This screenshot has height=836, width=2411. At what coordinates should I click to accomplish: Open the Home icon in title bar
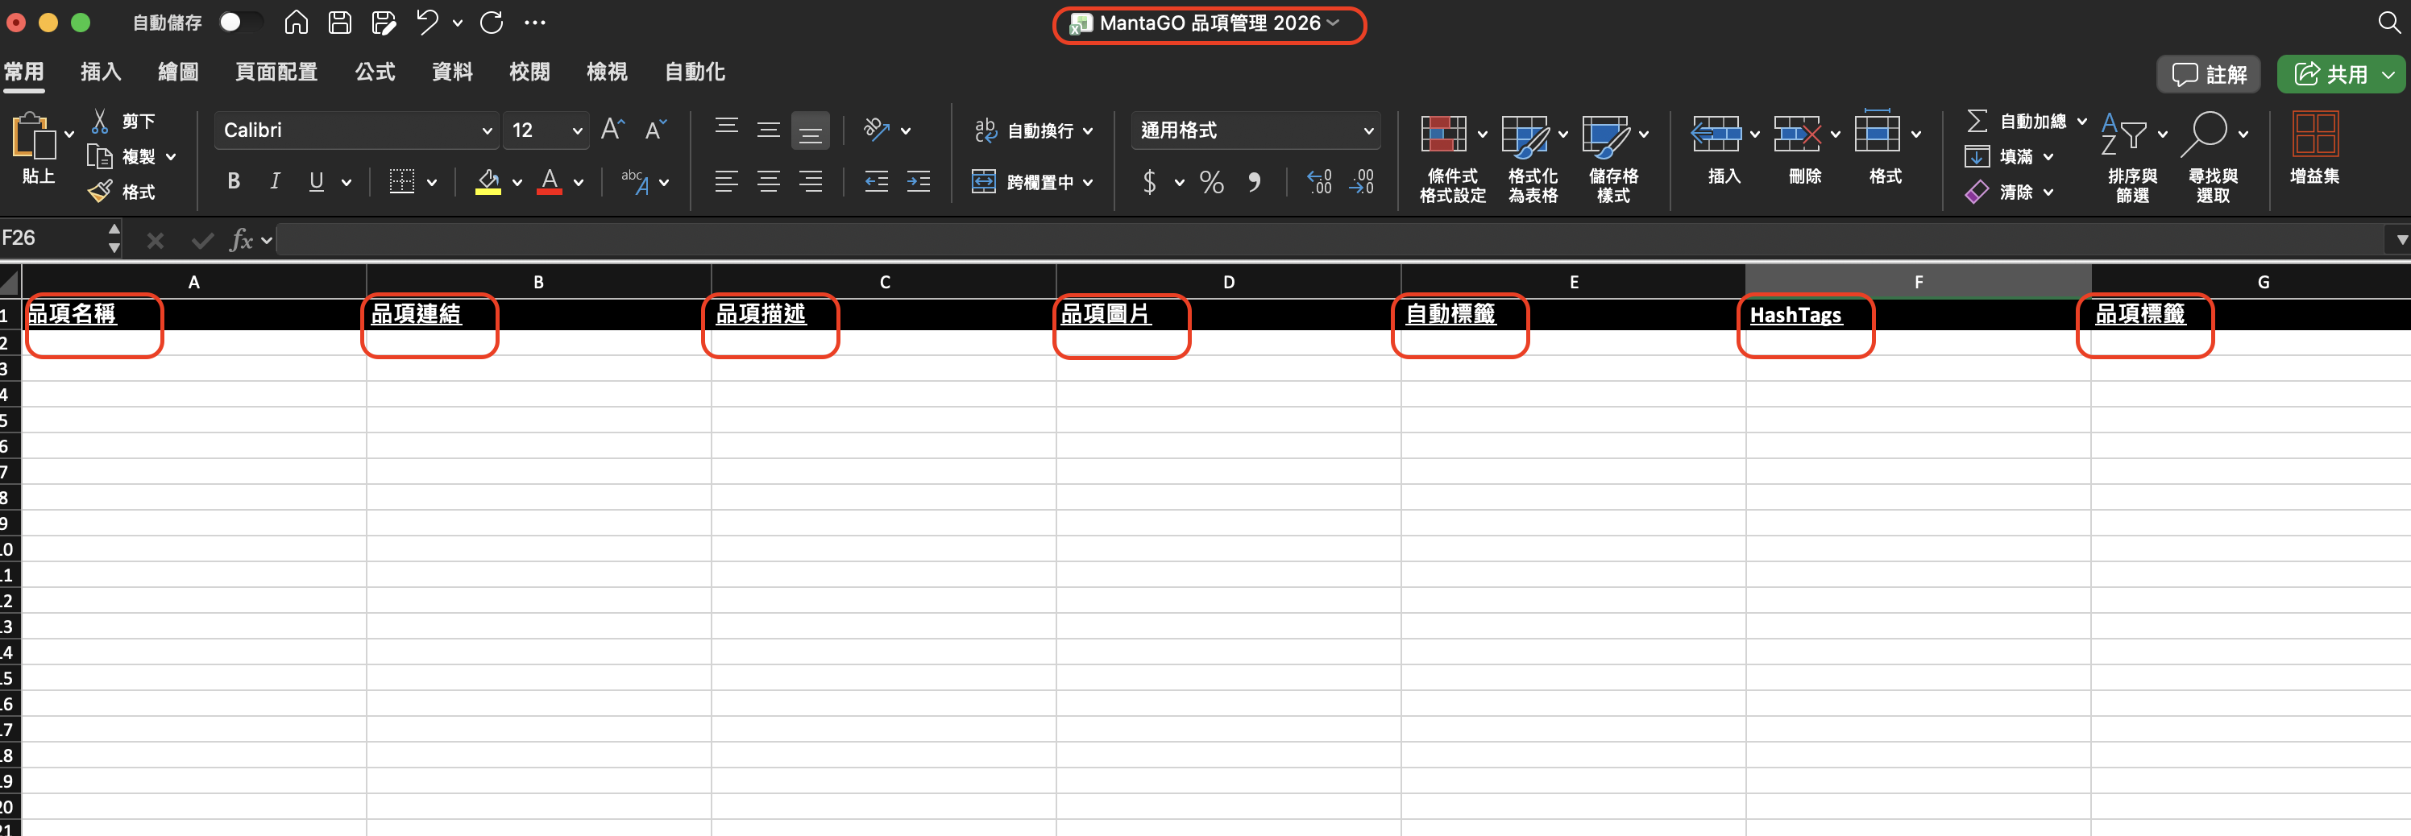click(x=296, y=23)
